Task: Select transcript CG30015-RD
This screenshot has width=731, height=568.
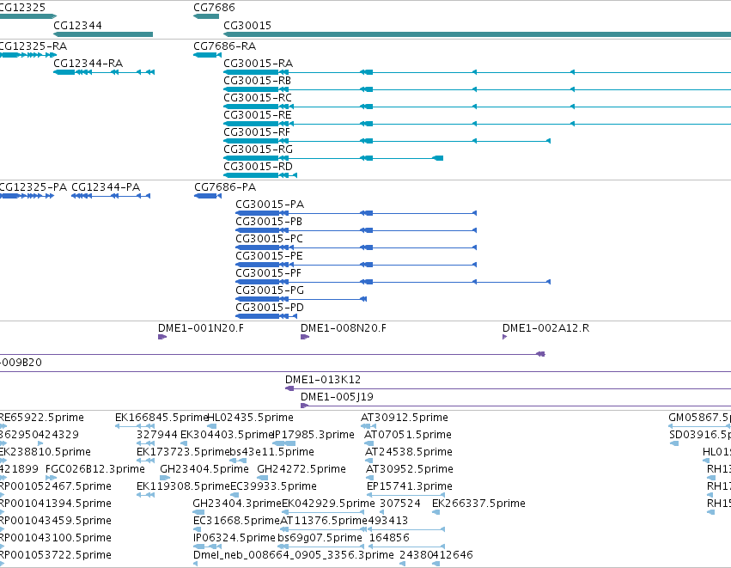Action: click(x=260, y=175)
